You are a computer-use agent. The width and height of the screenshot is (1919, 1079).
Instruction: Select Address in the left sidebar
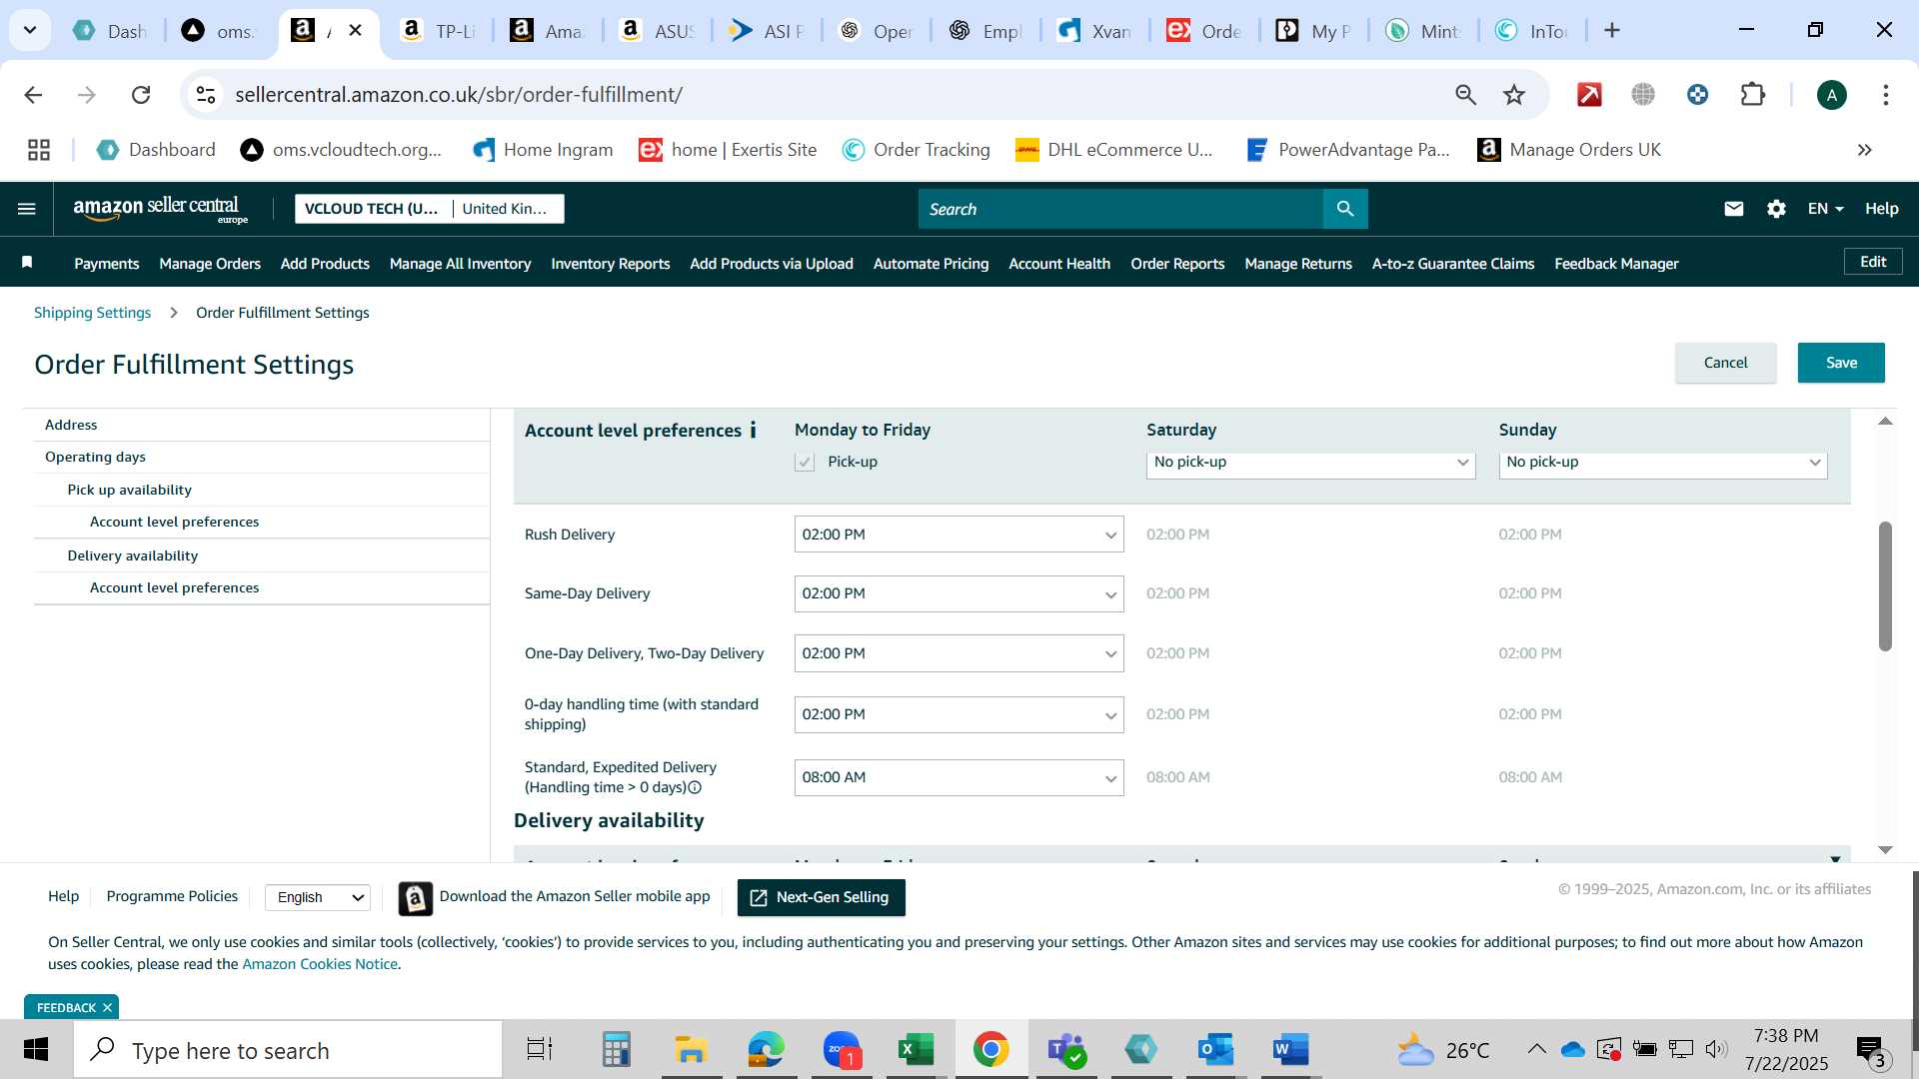tap(71, 425)
